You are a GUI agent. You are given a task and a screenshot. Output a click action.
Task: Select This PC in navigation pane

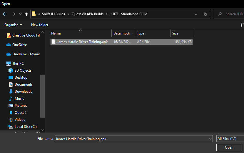click(18, 63)
